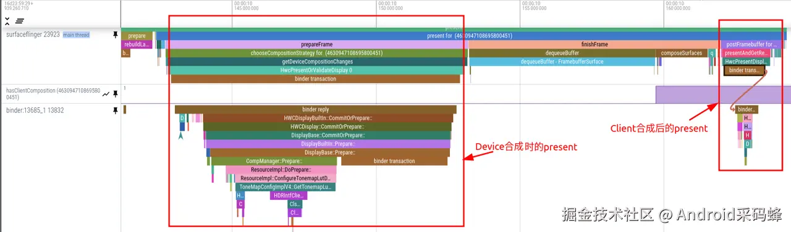Screen dimensions: 791x232
Task: Select the 'dequeueBuffer' slice
Action: click(562, 53)
